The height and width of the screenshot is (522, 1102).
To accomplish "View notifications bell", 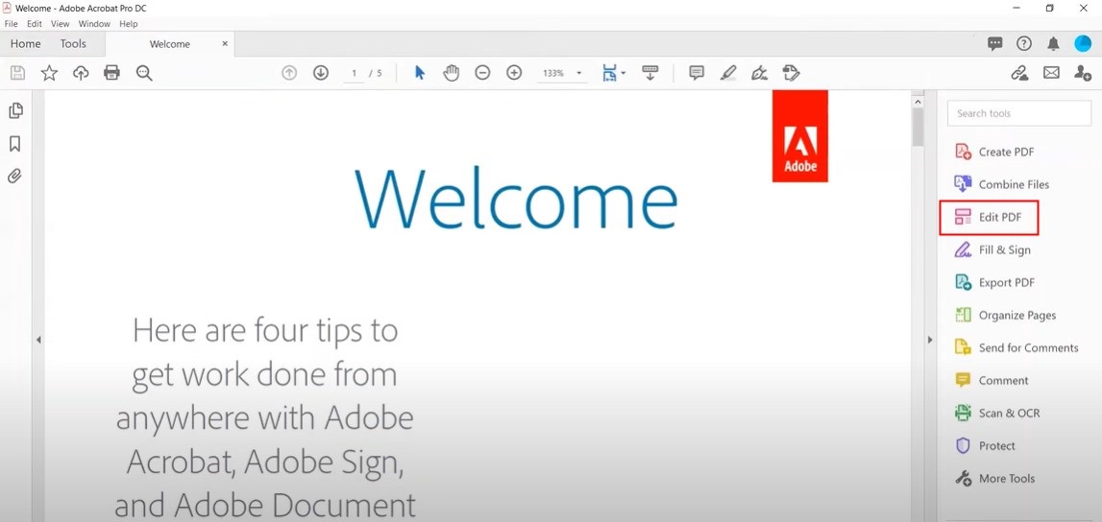I will pyautogui.click(x=1053, y=43).
